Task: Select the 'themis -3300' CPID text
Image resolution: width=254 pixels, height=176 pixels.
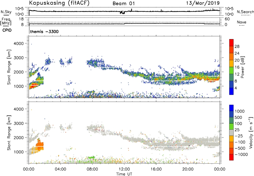Action: tap(44, 31)
